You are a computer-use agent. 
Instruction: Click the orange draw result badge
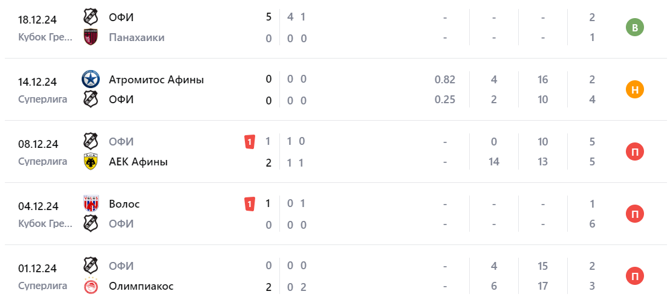point(634,90)
